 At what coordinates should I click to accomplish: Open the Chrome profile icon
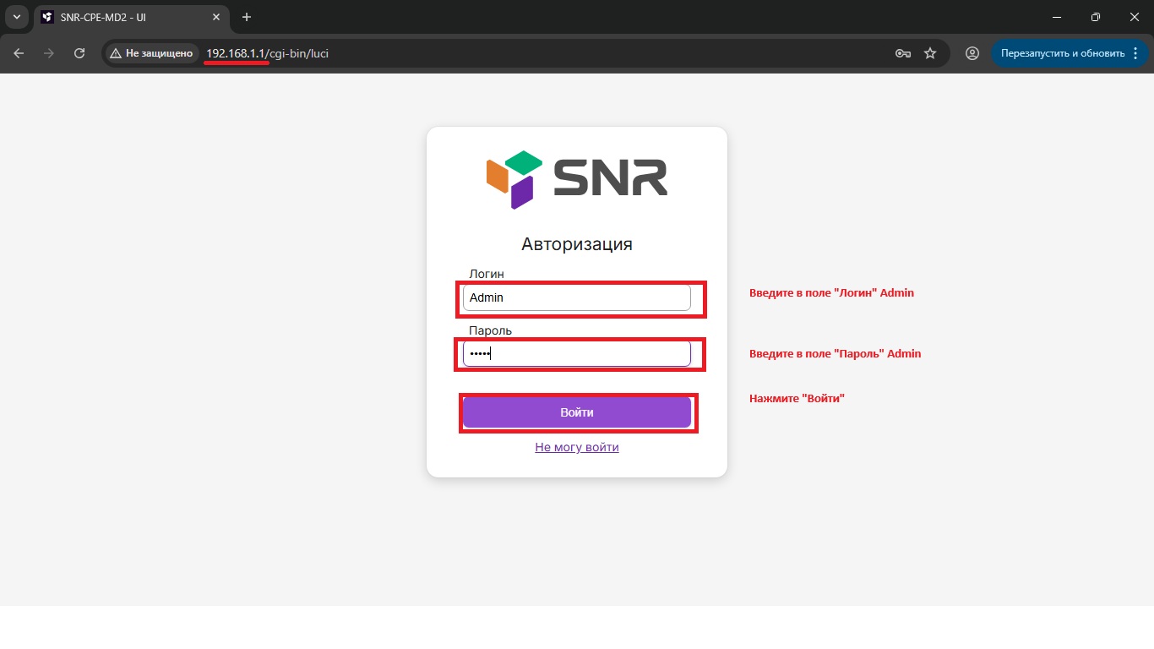pyautogui.click(x=972, y=53)
